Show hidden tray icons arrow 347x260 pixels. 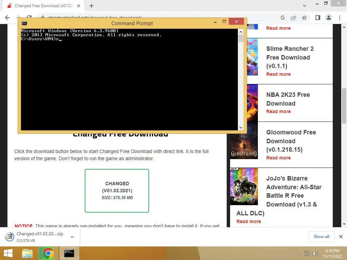click(299, 254)
